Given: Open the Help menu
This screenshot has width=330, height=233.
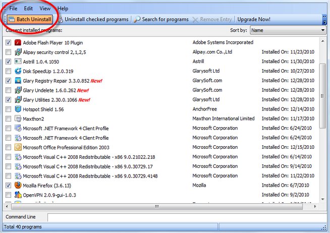Looking at the screenshot, I should 63,9.
